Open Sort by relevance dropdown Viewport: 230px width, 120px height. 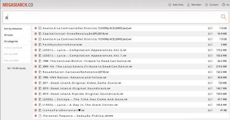point(17,29)
